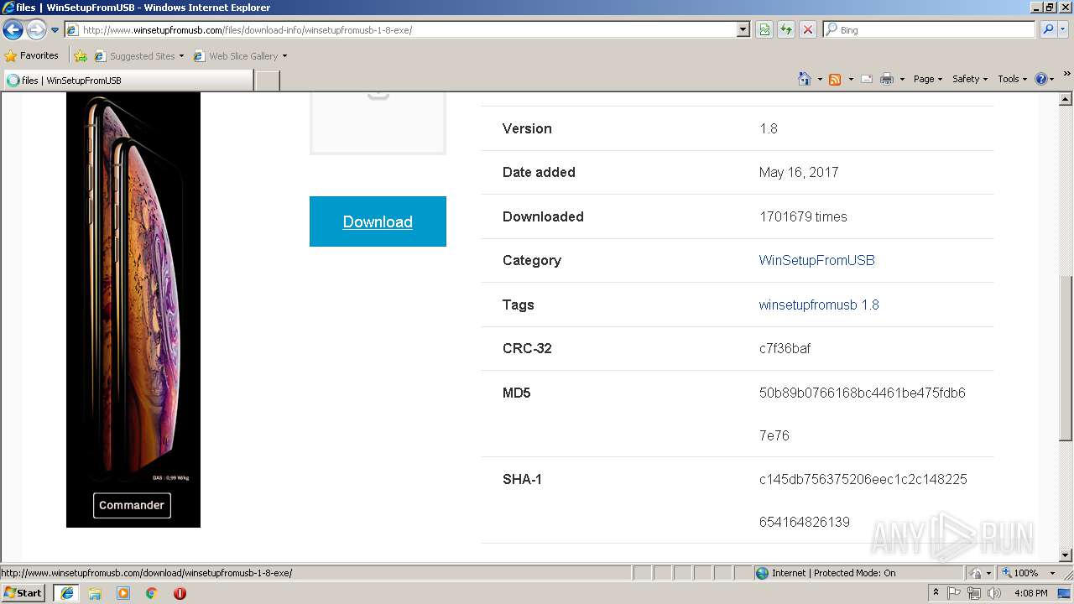This screenshot has width=1074, height=604.
Task: Refresh the page with the green arrows icon
Action: tap(786, 30)
